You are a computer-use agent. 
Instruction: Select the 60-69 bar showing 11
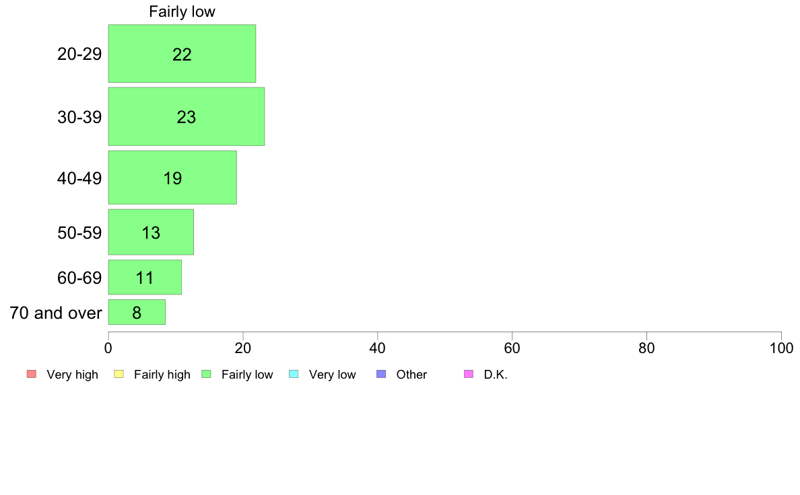145,277
